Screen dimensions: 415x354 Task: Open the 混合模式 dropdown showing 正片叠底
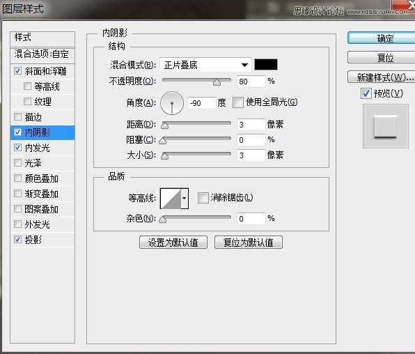click(205, 65)
